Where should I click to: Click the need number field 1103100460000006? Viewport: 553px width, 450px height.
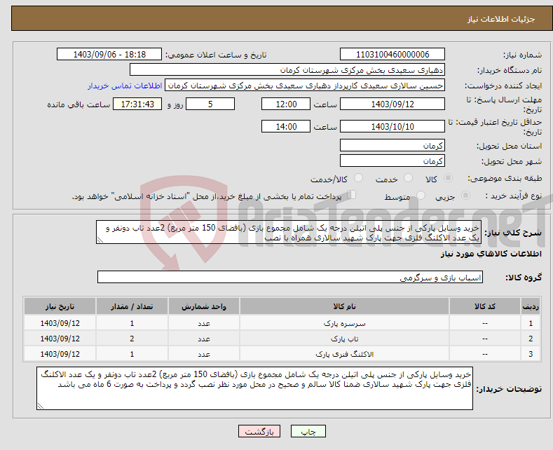(392, 54)
